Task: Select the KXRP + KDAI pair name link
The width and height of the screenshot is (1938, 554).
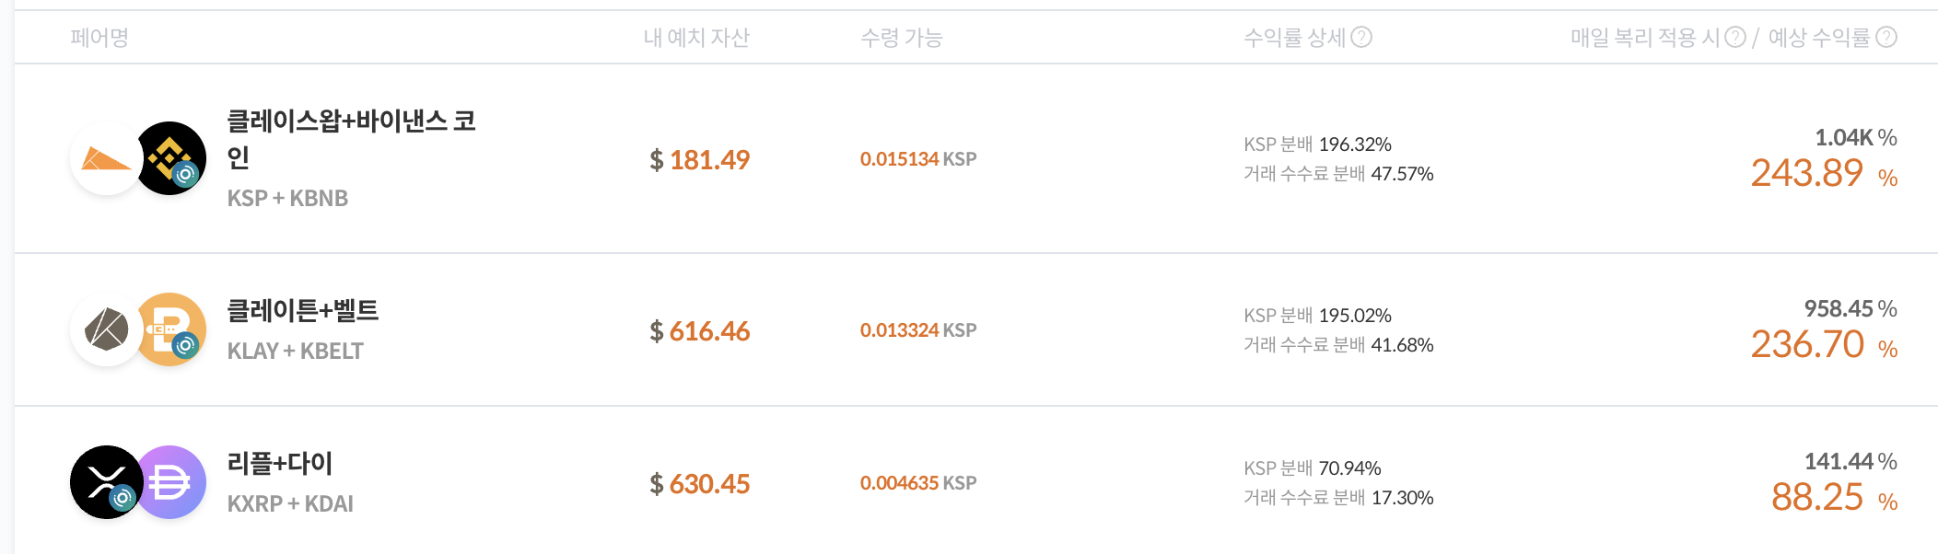Action: click(x=290, y=504)
